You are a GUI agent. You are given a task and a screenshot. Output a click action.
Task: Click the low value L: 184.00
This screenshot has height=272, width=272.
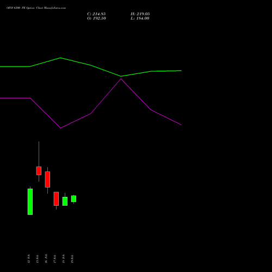[x=140, y=18]
